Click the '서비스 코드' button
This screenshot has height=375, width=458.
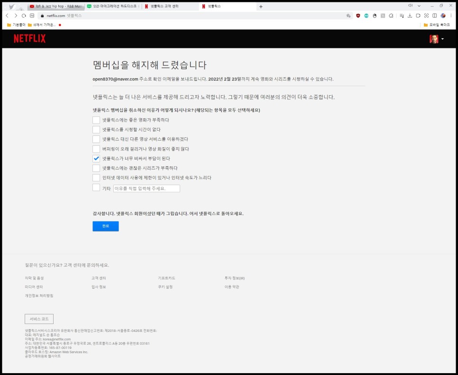39,319
